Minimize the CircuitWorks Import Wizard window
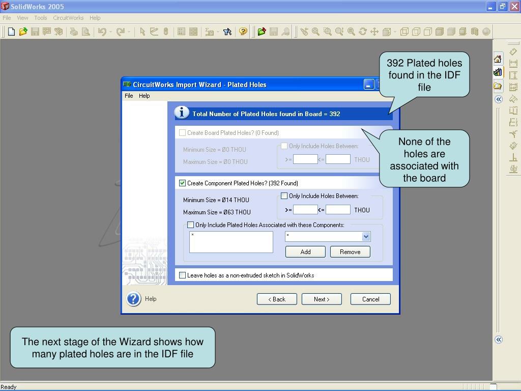Image resolution: width=521 pixels, height=391 pixels. coord(368,85)
